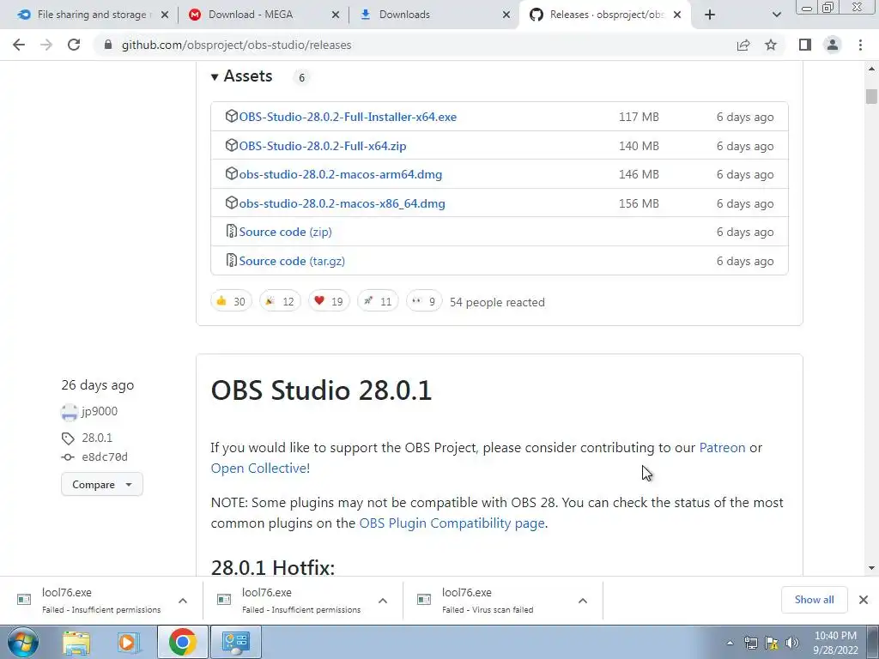Click the party popper reaction with 12

280,301
